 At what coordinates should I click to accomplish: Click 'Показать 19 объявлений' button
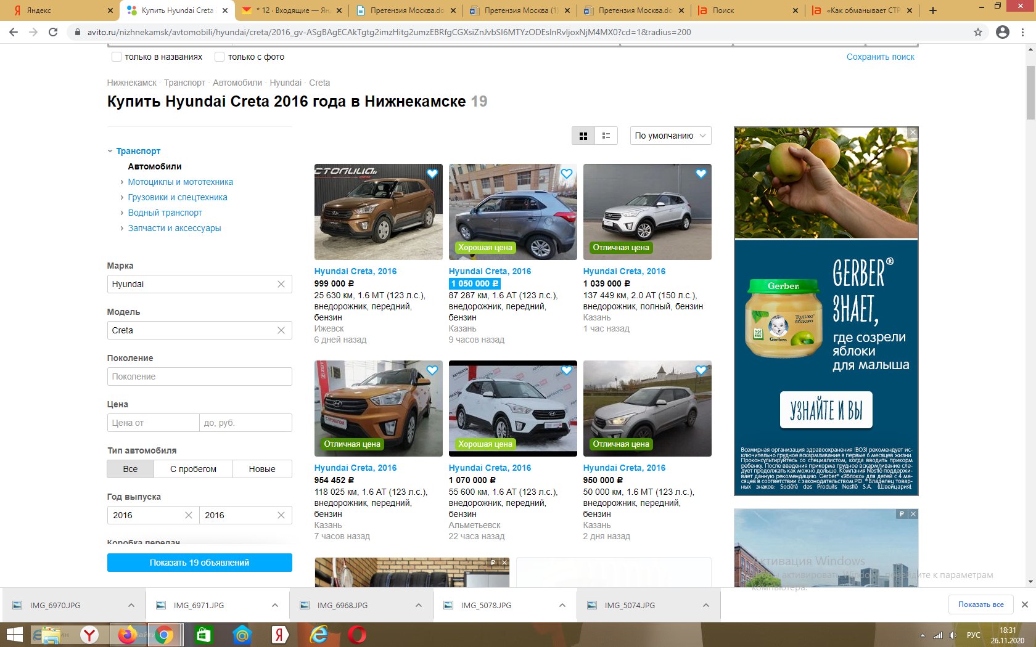[x=199, y=563]
